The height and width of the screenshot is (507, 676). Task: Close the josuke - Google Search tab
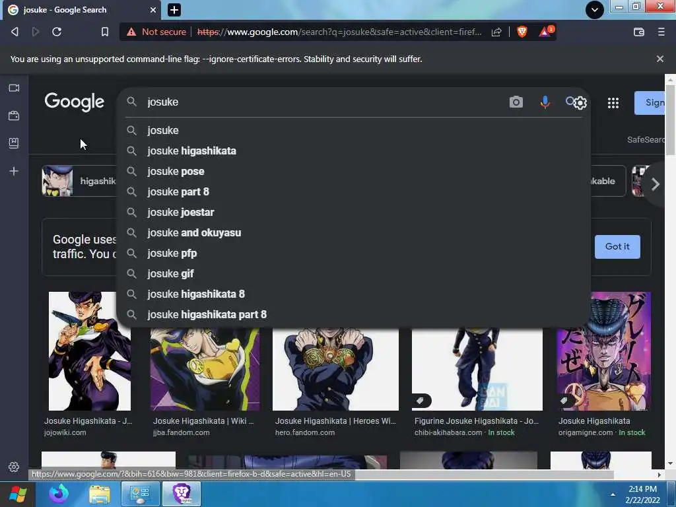pyautogui.click(x=153, y=10)
